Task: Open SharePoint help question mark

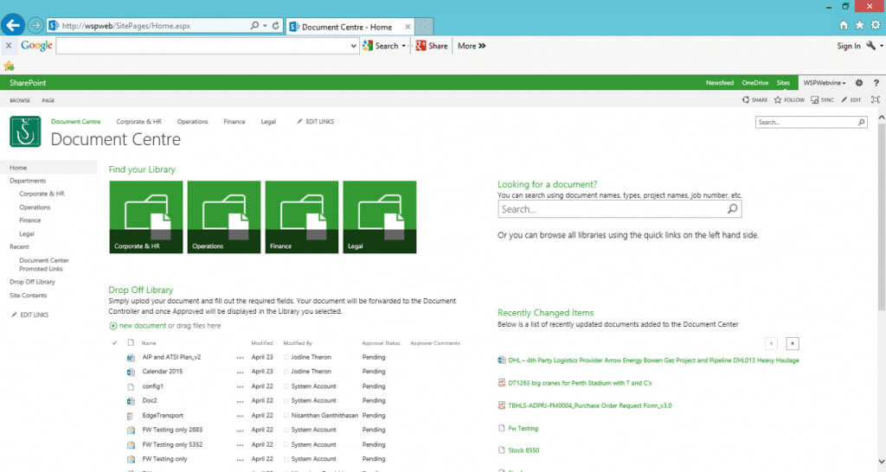Action: [x=876, y=82]
